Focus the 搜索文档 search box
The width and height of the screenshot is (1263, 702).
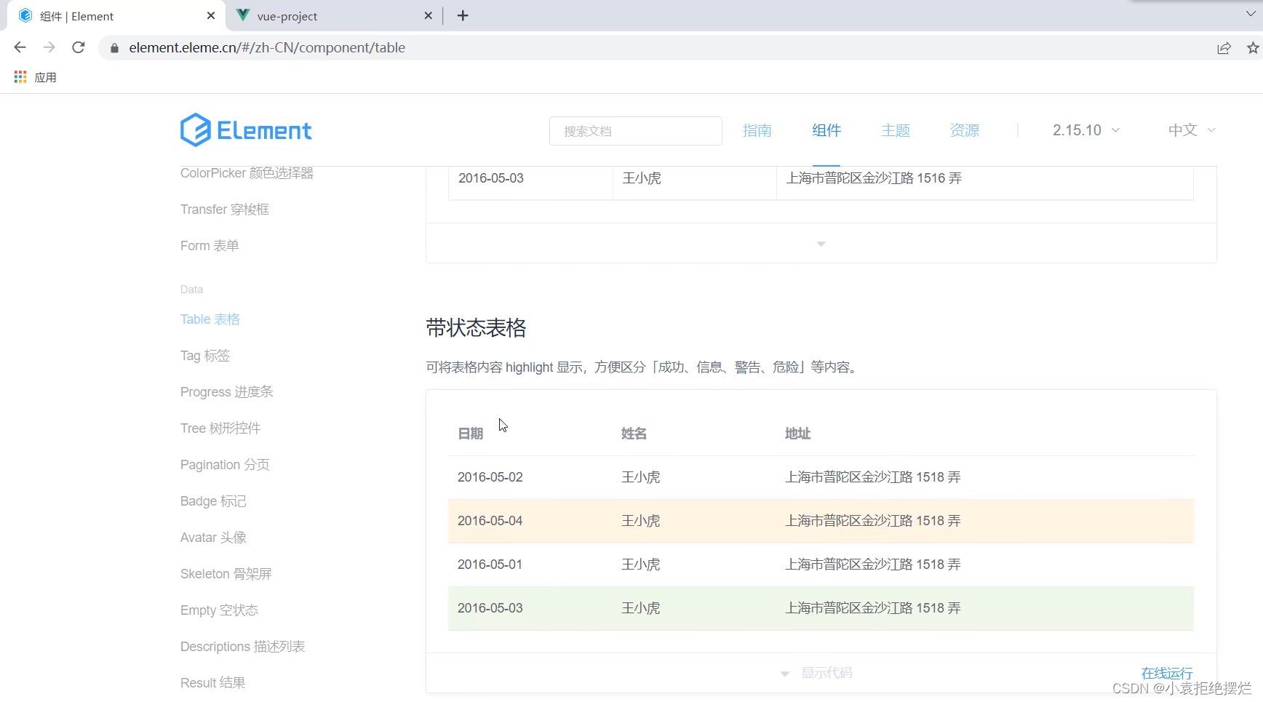pyautogui.click(x=635, y=131)
